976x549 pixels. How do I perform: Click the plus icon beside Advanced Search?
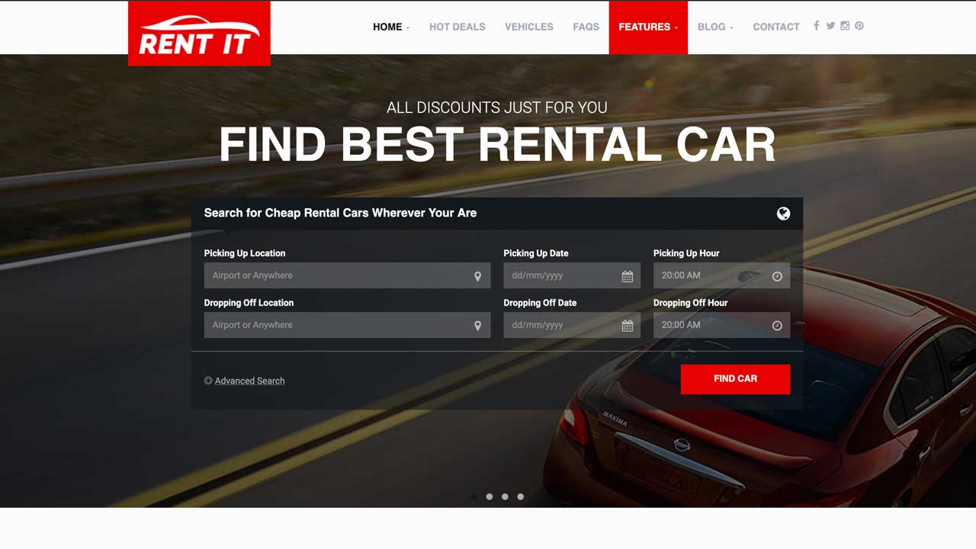point(208,380)
